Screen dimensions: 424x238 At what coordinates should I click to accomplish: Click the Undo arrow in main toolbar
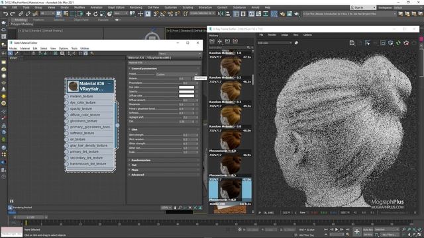point(5,14)
